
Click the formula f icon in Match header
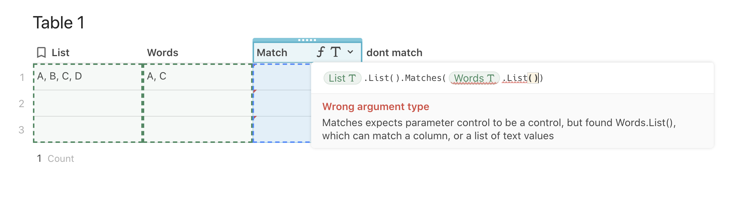(321, 52)
